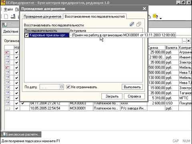Click НУ checkmark in 10.05.2005 22:54:54 row
The image size is (192, 144).
[16, 108]
